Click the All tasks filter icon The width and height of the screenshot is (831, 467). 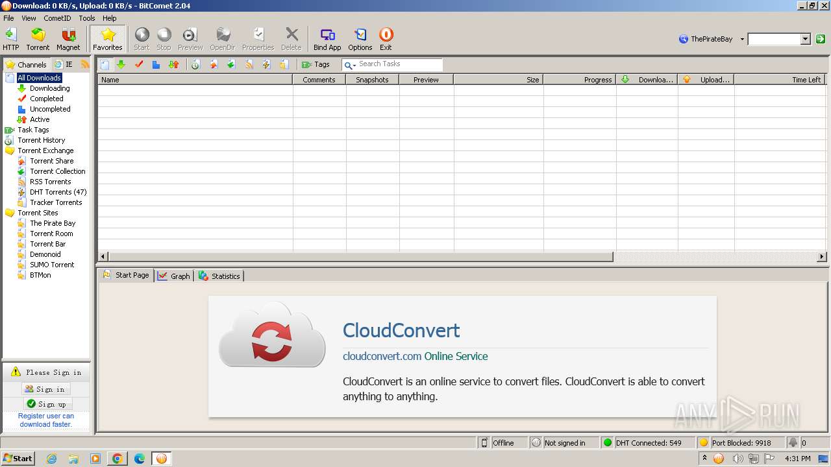coord(105,64)
